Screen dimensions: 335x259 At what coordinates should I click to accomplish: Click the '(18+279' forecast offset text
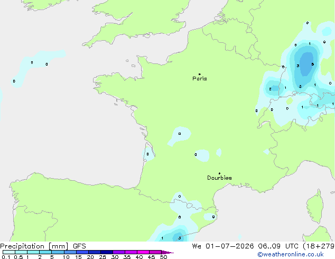coord(319,246)
